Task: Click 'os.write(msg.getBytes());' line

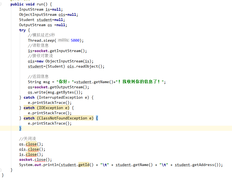Action: pyautogui.click(x=55, y=92)
